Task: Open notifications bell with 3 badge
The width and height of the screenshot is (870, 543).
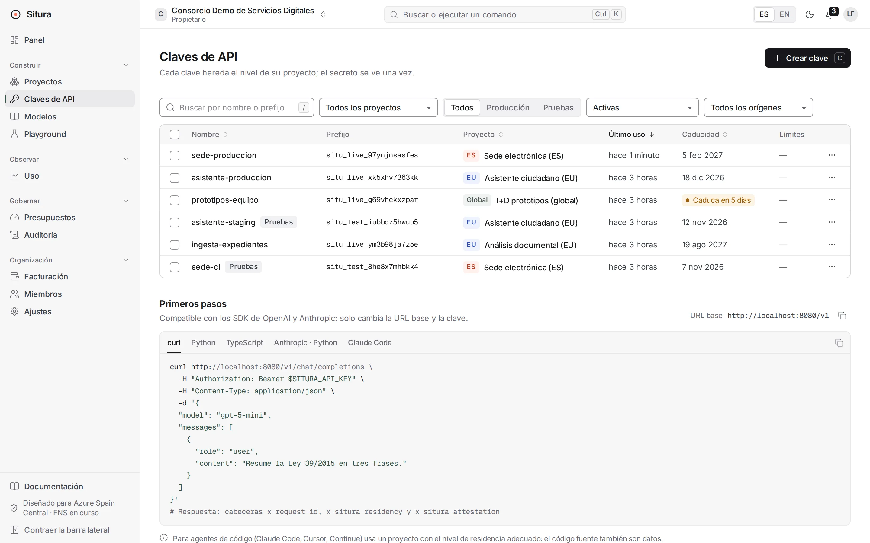Action: coord(830,14)
